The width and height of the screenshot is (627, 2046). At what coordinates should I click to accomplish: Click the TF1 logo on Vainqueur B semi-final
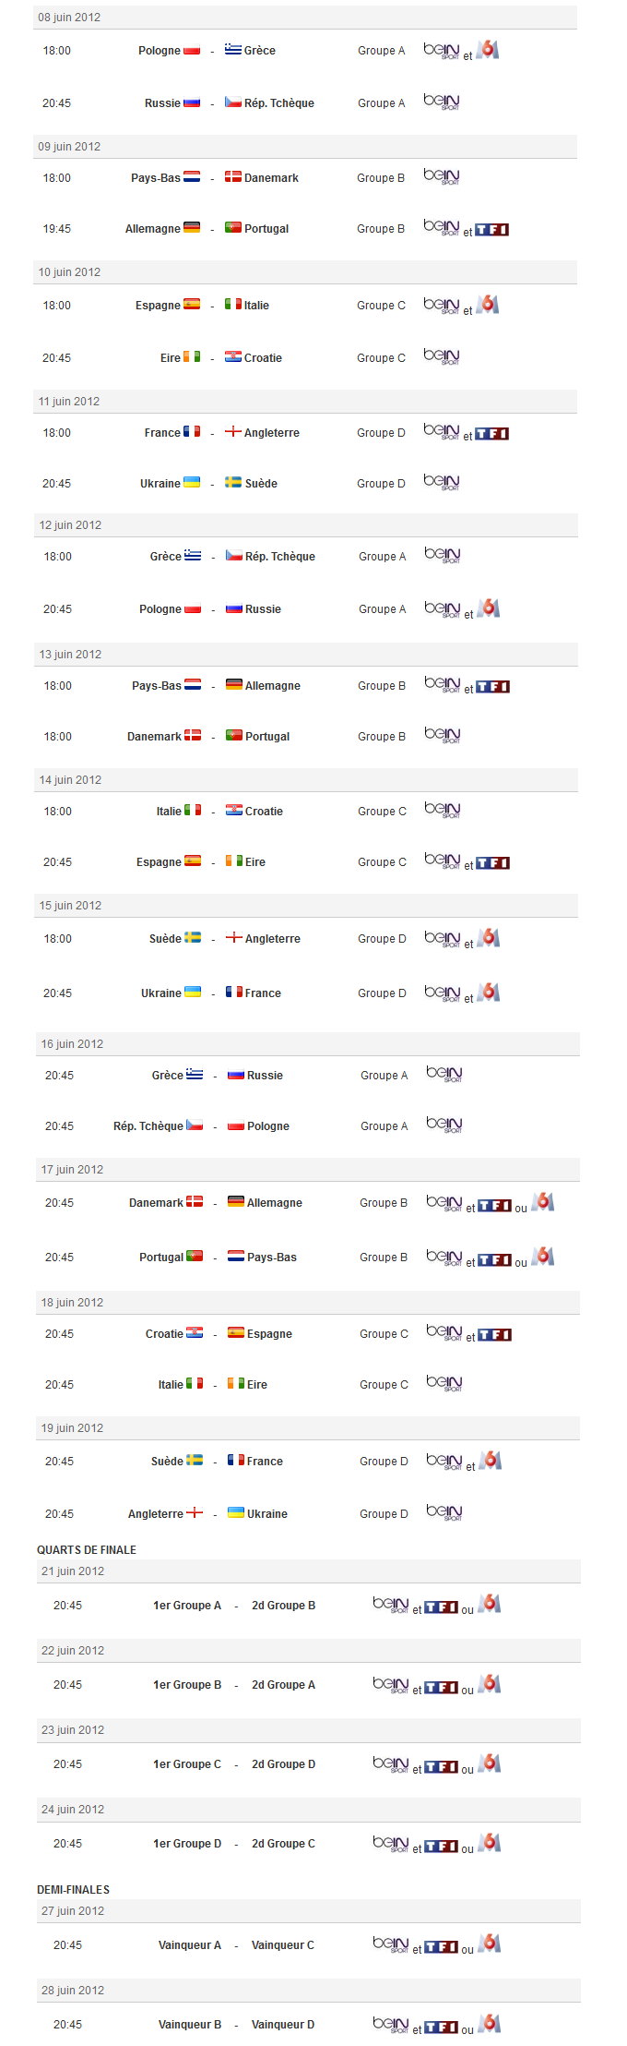[x=441, y=2028]
